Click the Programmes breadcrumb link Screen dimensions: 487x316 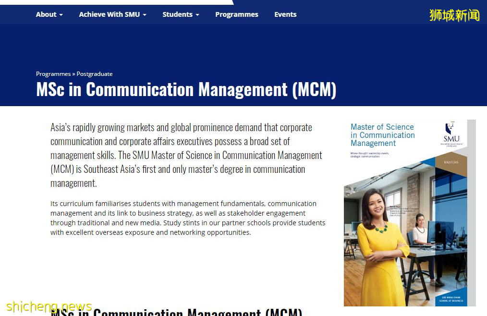[x=53, y=74]
